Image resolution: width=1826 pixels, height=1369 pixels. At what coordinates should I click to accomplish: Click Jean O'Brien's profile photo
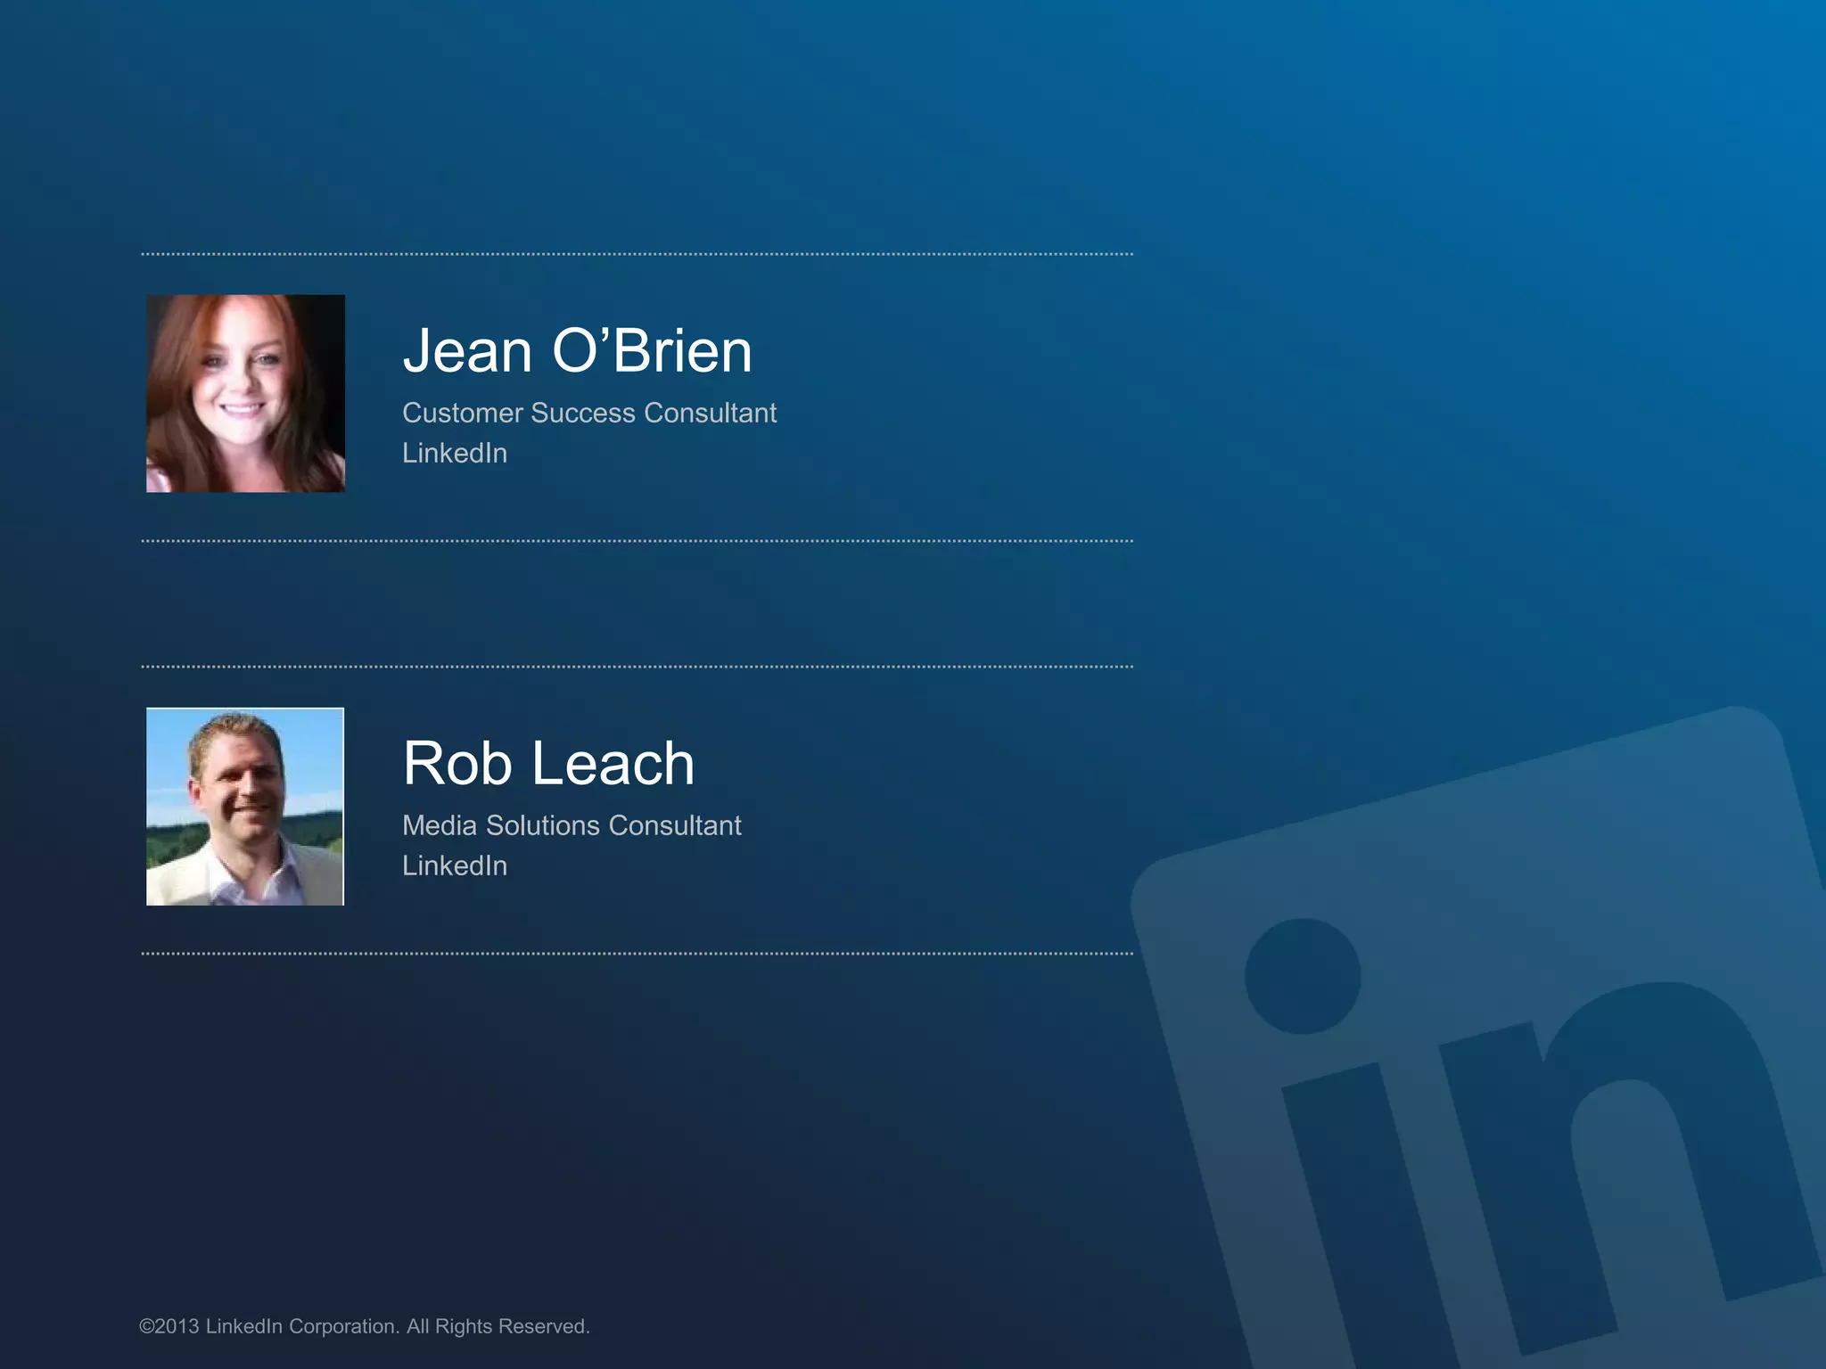pyautogui.click(x=245, y=393)
